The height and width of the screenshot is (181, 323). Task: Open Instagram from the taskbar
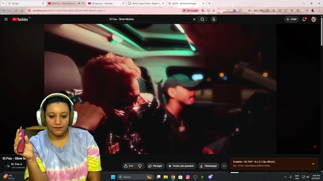[188, 177]
